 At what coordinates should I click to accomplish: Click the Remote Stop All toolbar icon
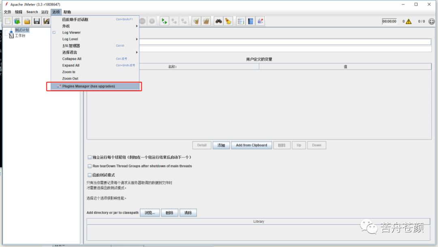[x=174, y=21]
